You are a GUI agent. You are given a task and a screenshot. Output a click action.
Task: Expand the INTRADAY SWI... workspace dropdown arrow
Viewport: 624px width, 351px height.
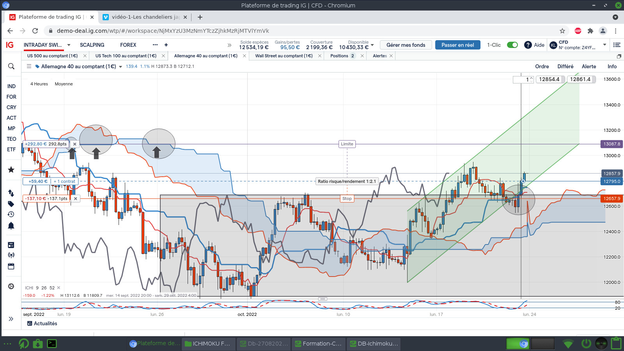[69, 45]
